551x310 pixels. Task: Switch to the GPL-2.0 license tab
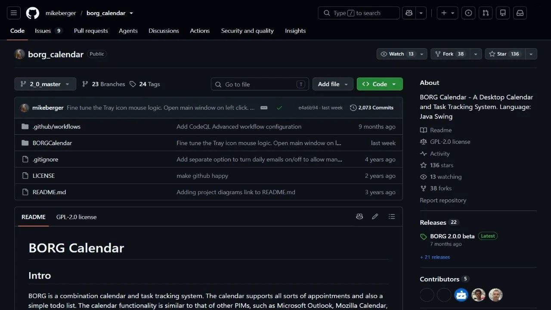[x=76, y=217]
